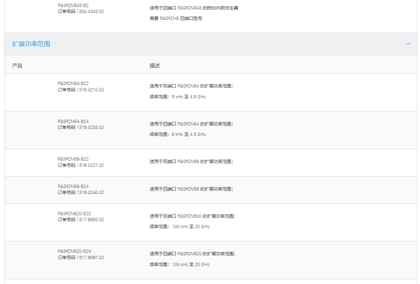
Task: Open the R&S®ZNB20-B22 product entry
Action: coord(75,213)
